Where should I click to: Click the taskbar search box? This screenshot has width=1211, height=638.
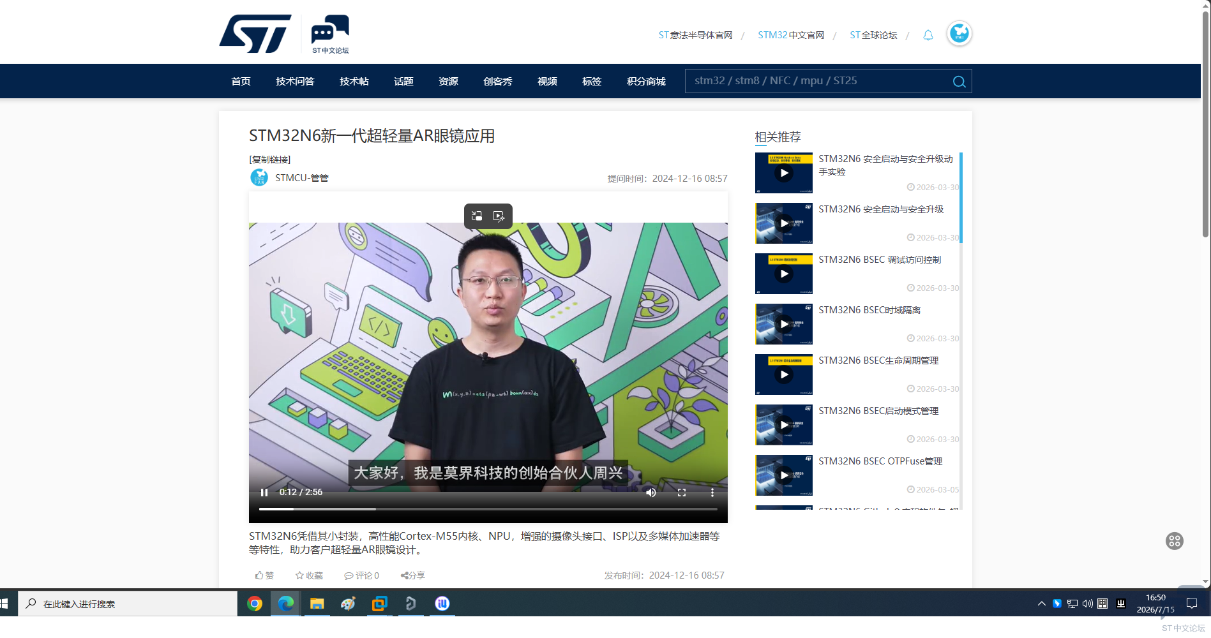(x=128, y=604)
